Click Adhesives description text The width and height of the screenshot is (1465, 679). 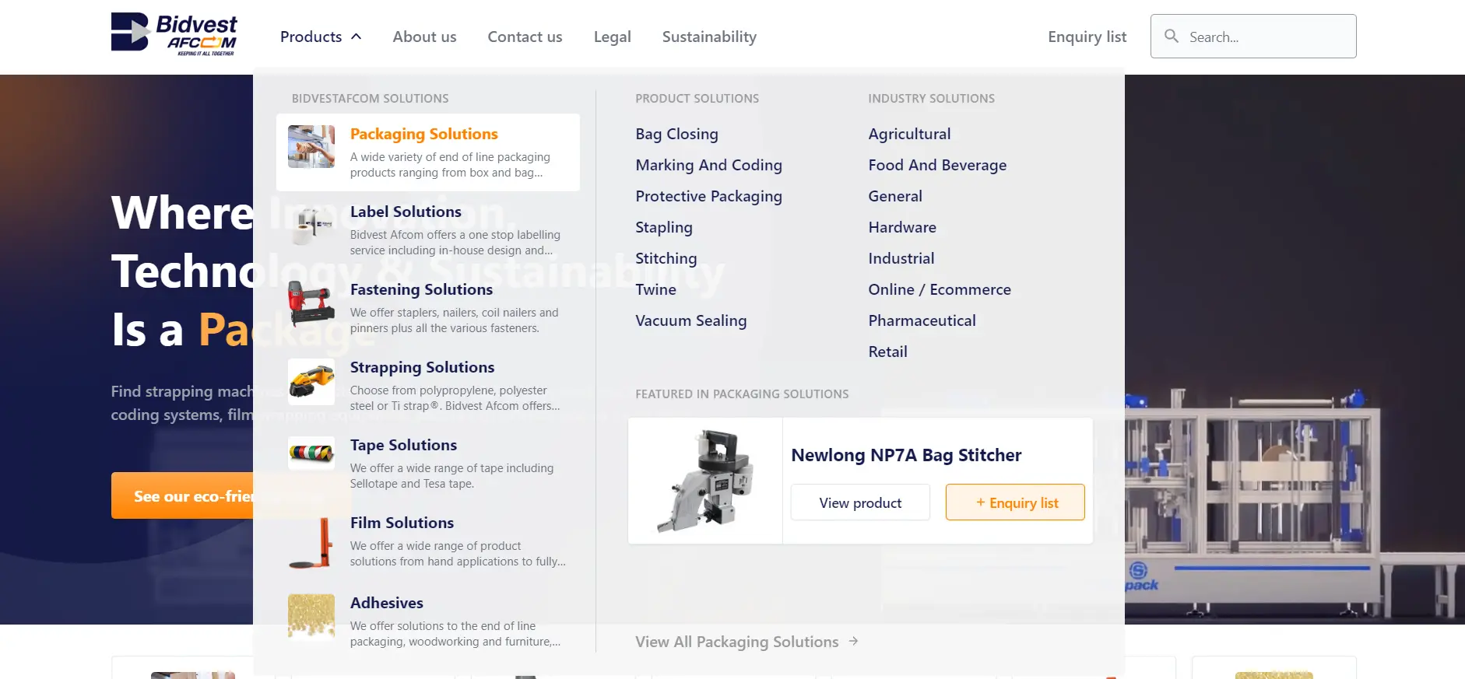[455, 634]
